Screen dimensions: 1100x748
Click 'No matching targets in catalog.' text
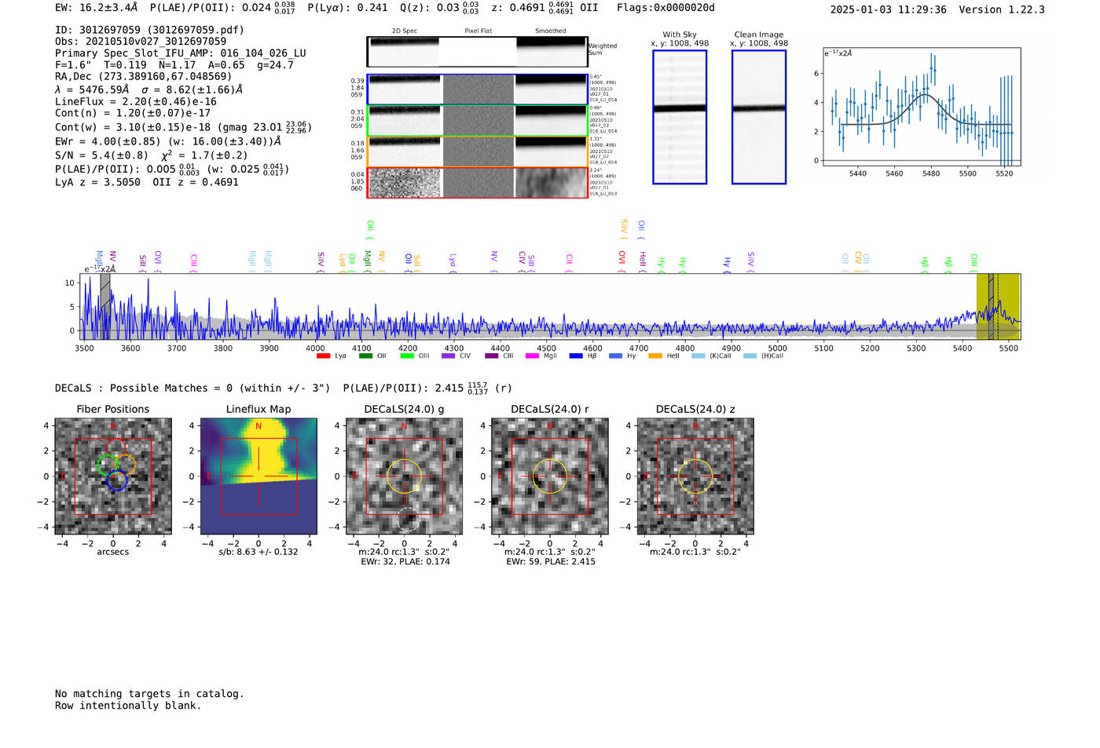tap(149, 694)
